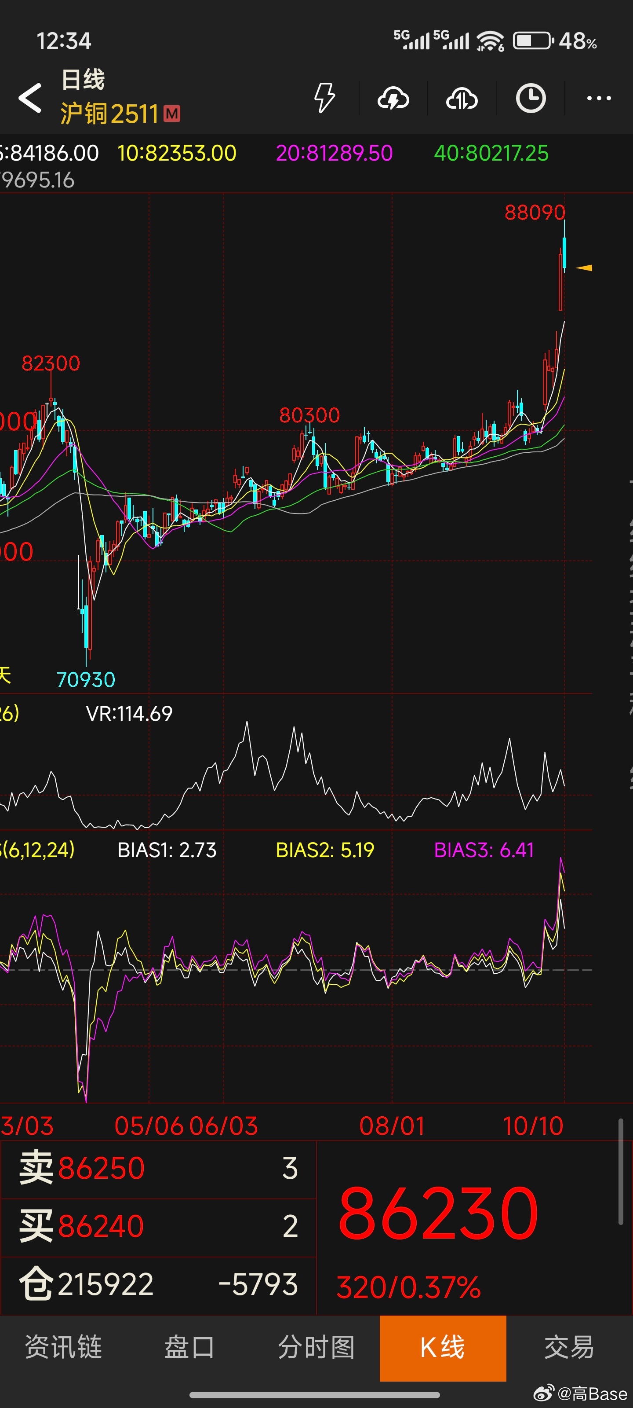
Task: Open the 日线 period selector
Action: 83,80
